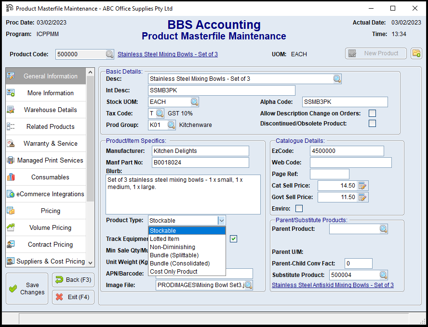
Task: Collapse the Product Type dropdown arrow
Action: (x=221, y=220)
